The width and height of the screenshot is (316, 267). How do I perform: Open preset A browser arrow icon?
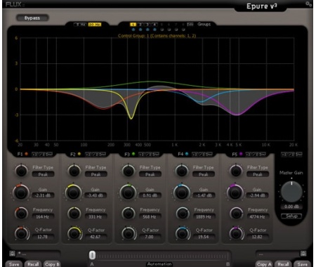(x=12, y=254)
